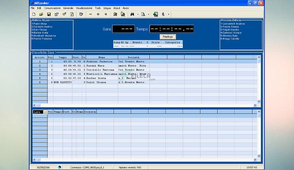Expand the arrow beside the binoculars icon
The image size is (294, 170).
coord(138,14)
